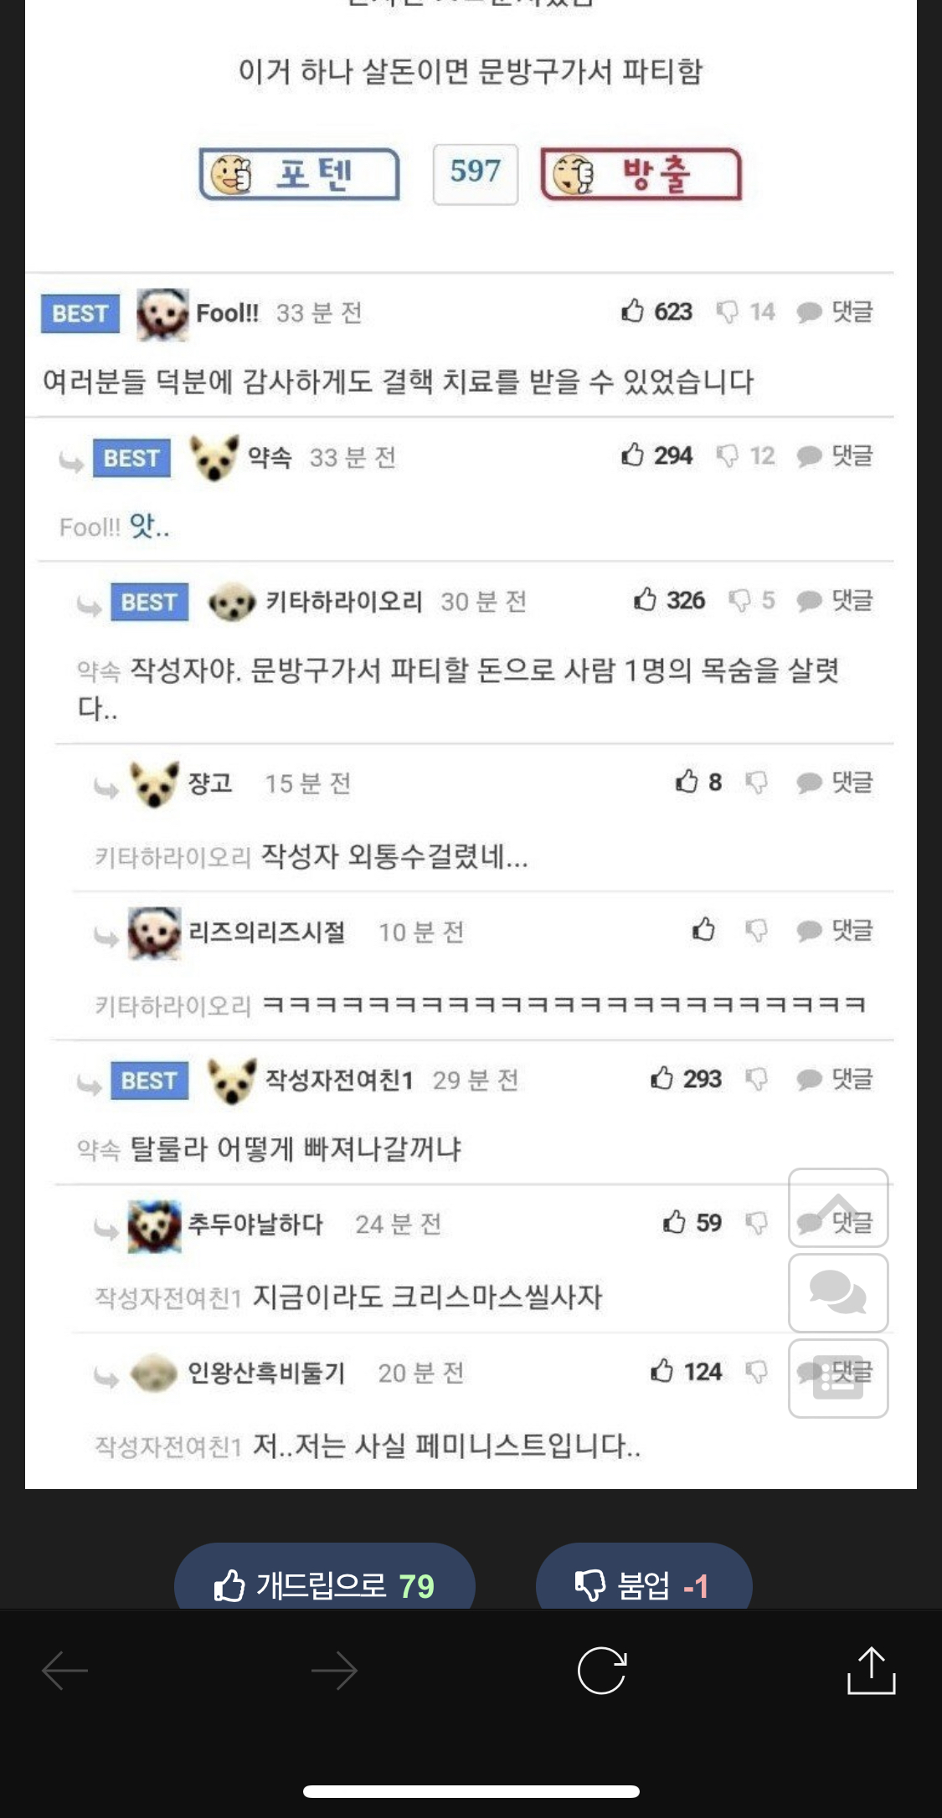Open the floating list view button

tap(838, 1378)
